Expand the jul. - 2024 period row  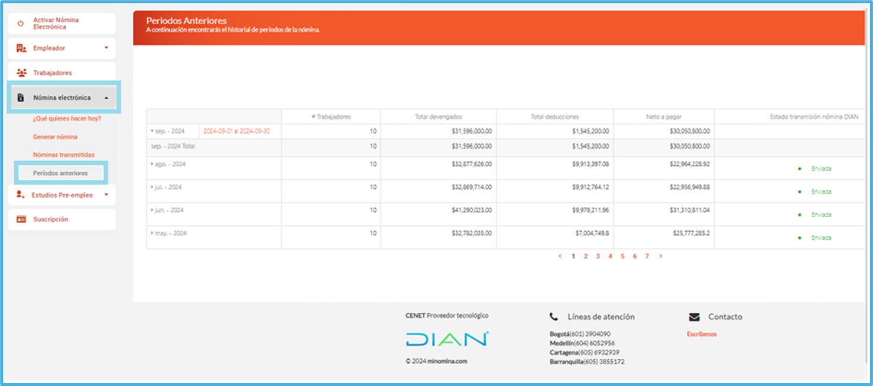(x=152, y=187)
